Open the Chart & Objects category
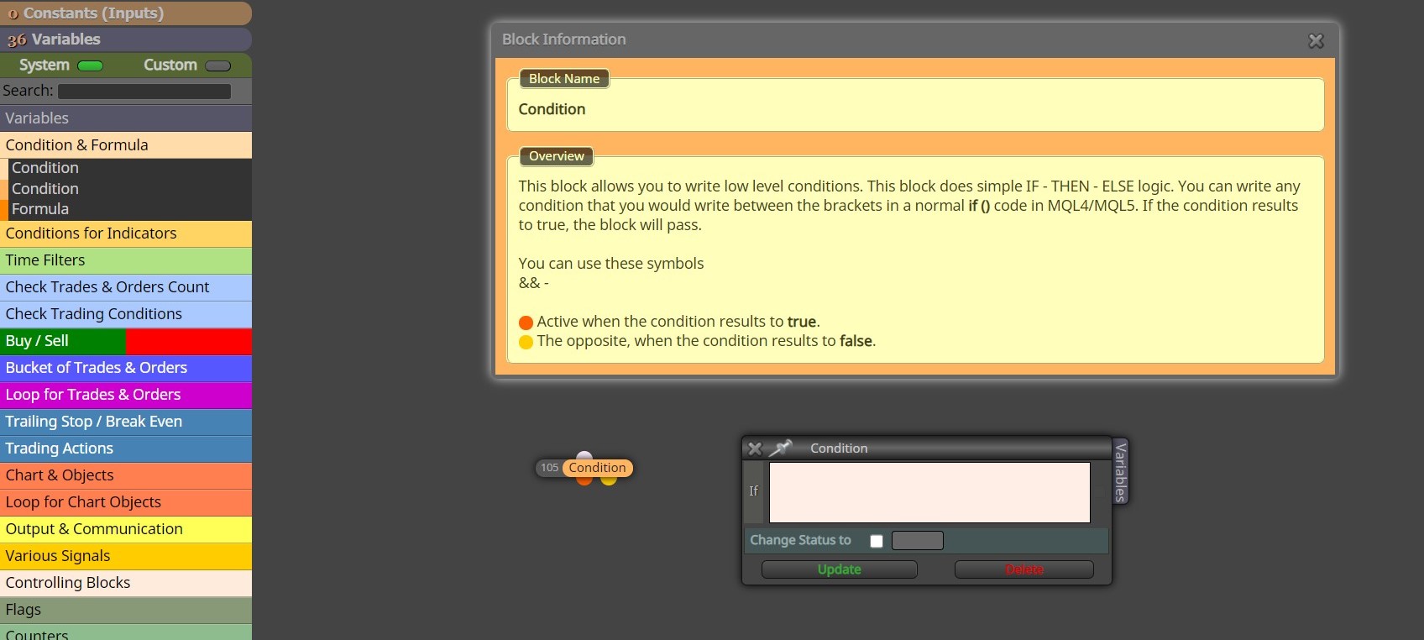 click(x=126, y=475)
